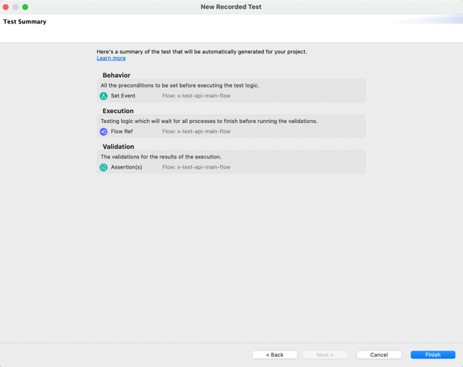Click the preconditions description text
Image resolution: width=463 pixels, height=367 pixels.
180,85
